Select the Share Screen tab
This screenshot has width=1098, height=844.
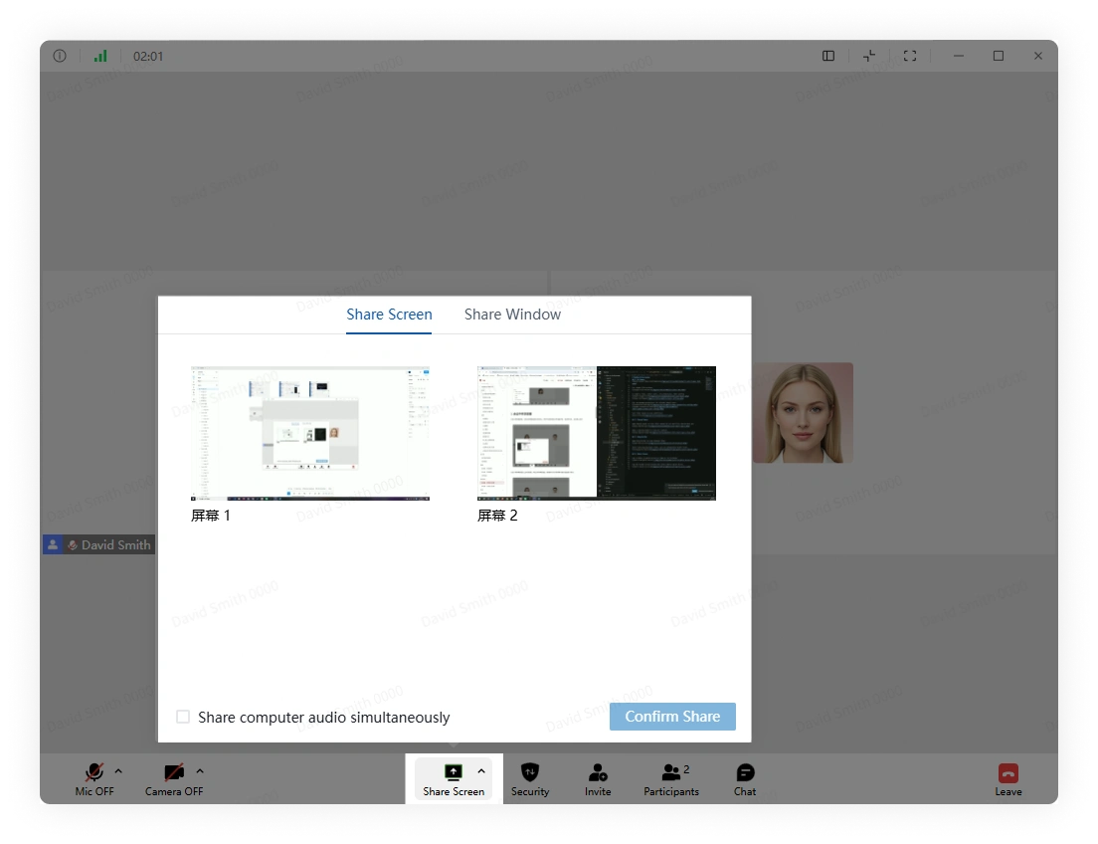coord(389,315)
